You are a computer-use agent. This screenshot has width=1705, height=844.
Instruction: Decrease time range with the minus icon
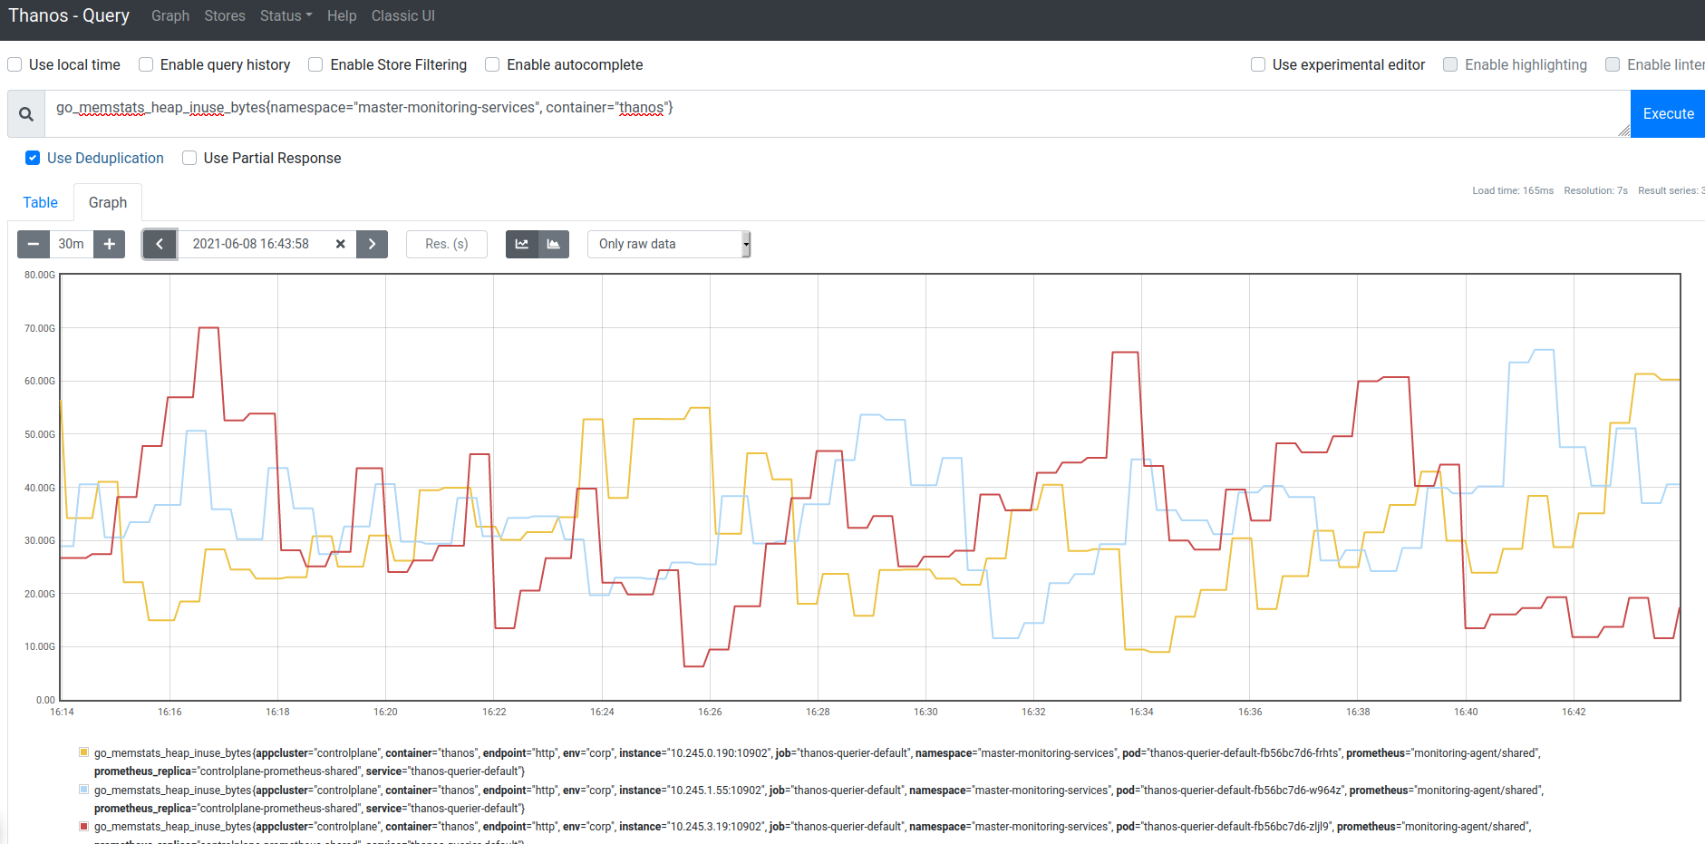[34, 244]
